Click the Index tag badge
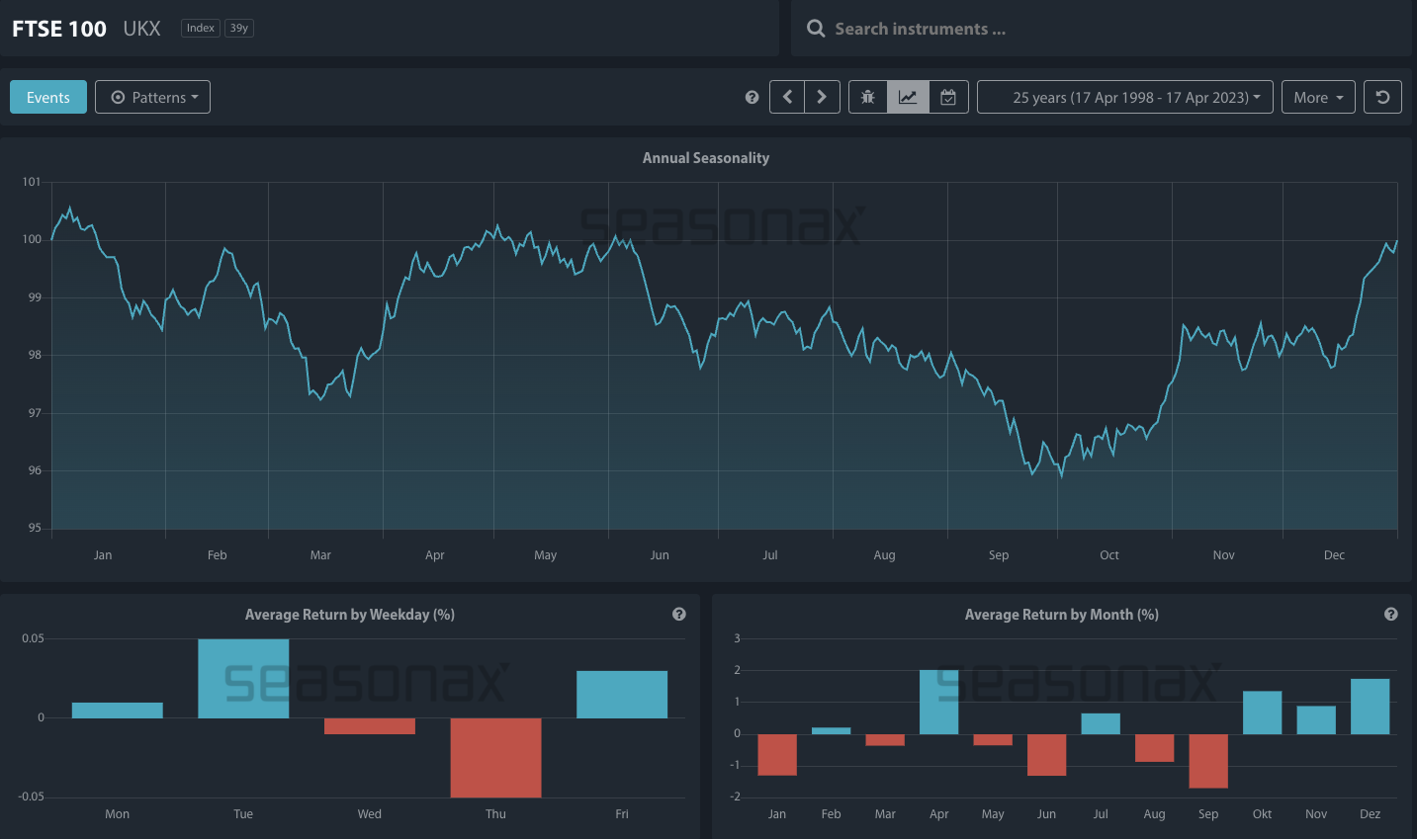 pyautogui.click(x=201, y=28)
